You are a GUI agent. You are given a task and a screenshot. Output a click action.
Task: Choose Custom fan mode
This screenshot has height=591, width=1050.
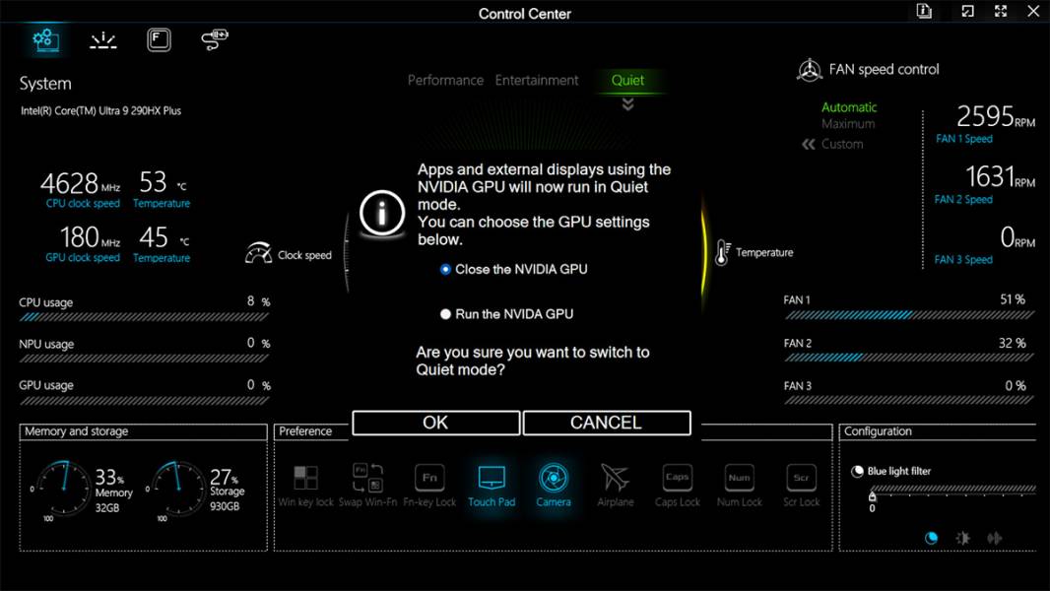pos(842,144)
